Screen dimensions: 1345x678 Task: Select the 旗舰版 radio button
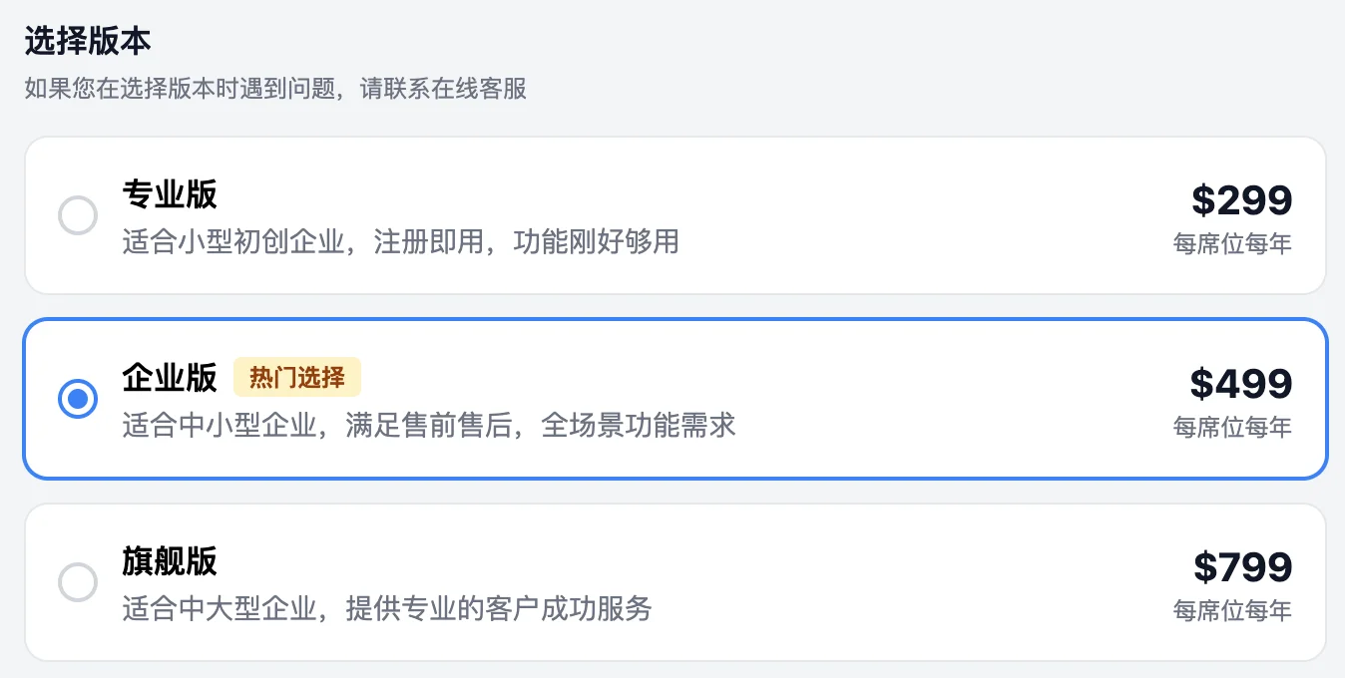click(x=78, y=581)
